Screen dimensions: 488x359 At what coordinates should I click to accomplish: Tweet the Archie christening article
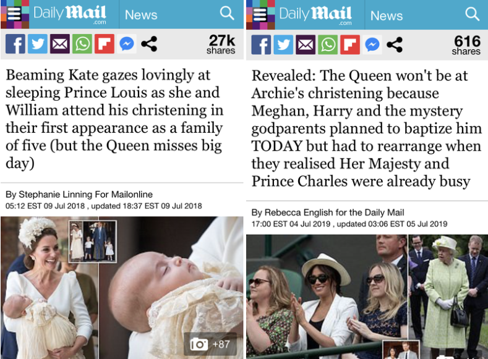283,44
